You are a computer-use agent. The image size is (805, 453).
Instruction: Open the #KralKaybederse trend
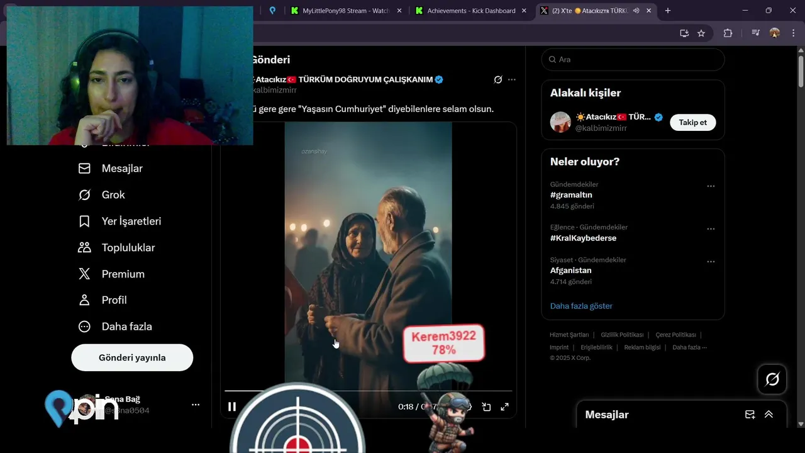(583, 238)
